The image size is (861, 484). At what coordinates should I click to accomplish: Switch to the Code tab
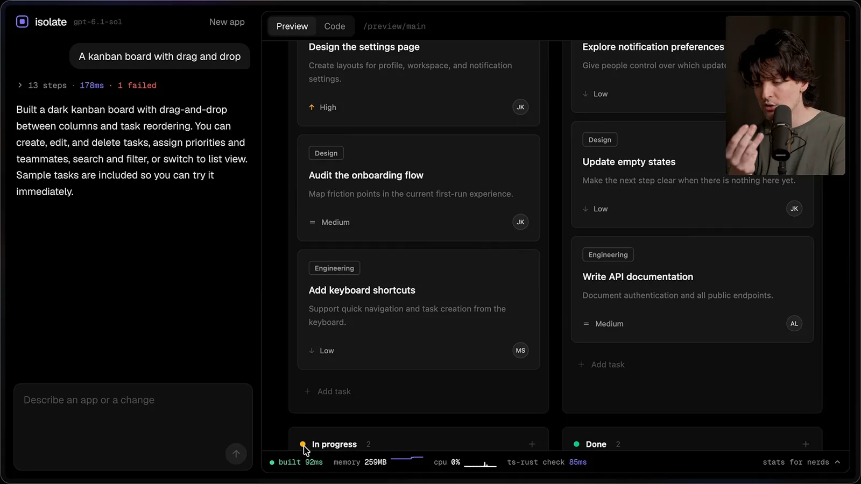point(335,26)
